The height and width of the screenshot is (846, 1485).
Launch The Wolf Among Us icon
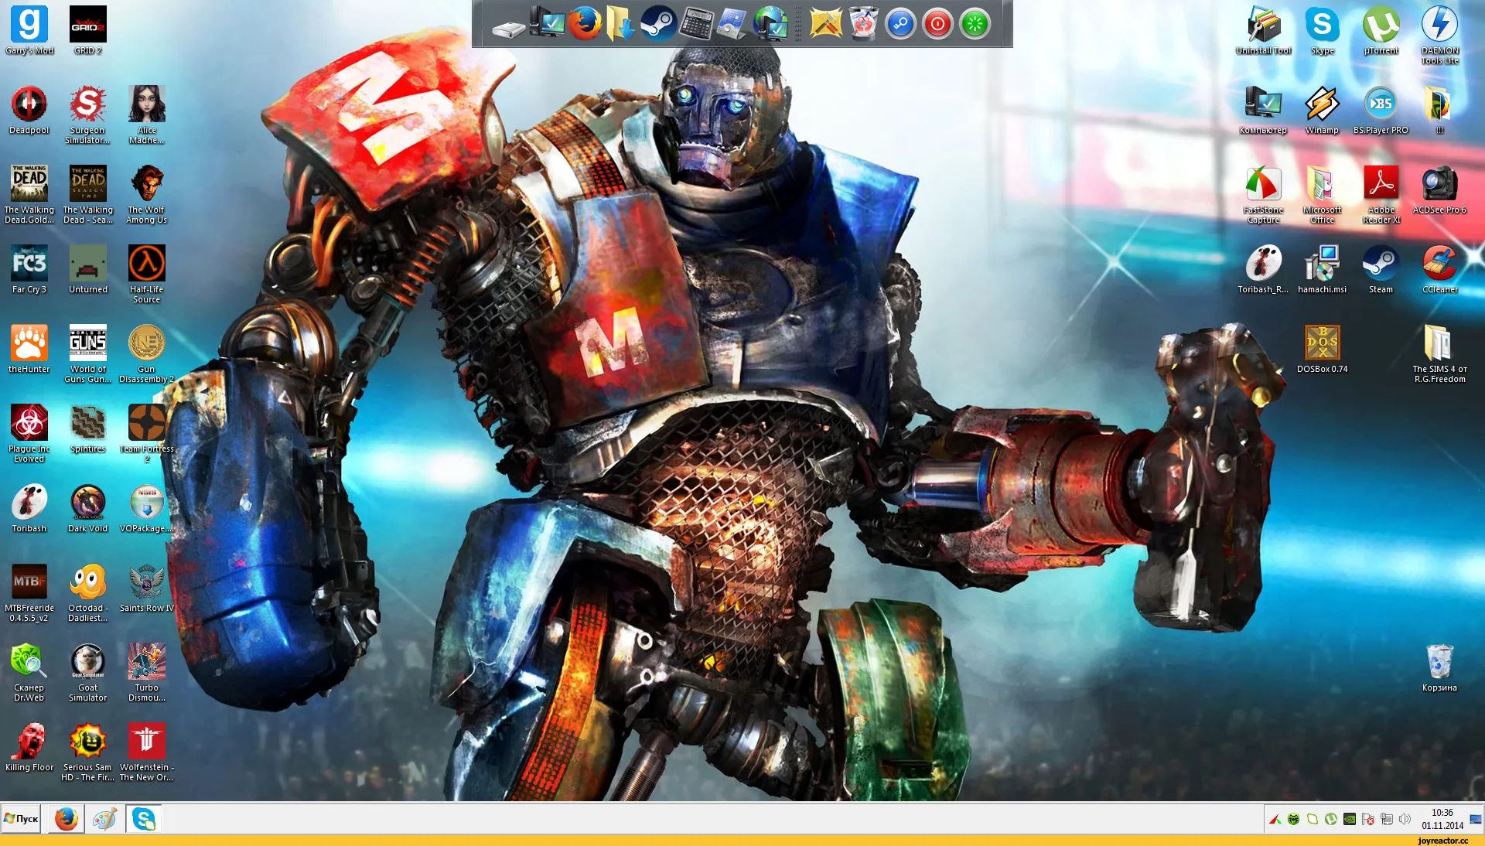(147, 194)
